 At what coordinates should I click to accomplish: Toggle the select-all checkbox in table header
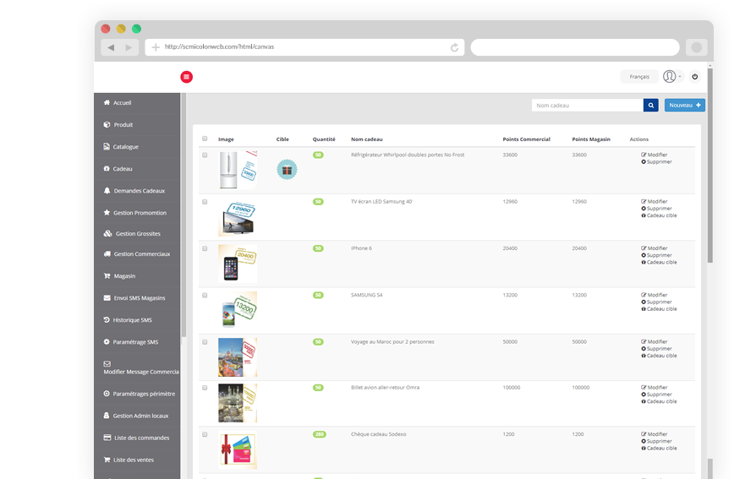205,139
